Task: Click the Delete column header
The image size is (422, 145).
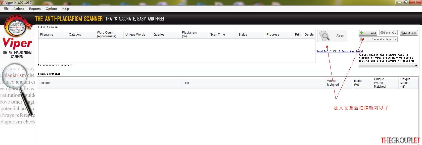Action: pos(309,35)
